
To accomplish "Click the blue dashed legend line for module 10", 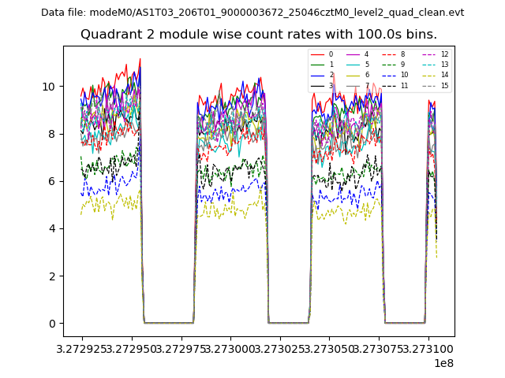I will 389,75.
